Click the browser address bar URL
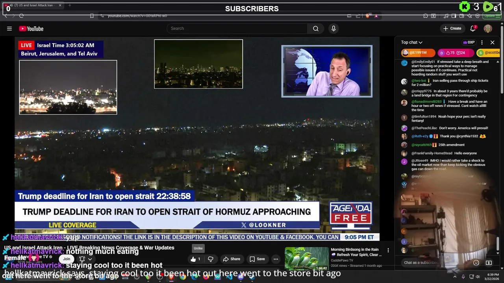504x283 pixels. 137,16
